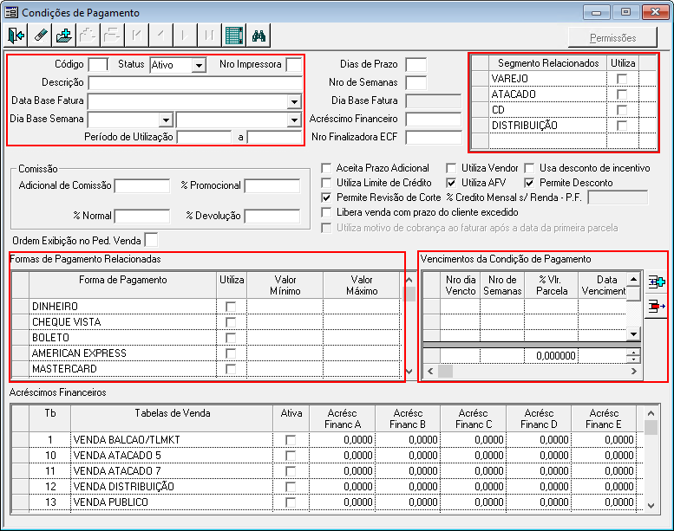Enable Libera venda com prazo excedido

pyautogui.click(x=327, y=212)
